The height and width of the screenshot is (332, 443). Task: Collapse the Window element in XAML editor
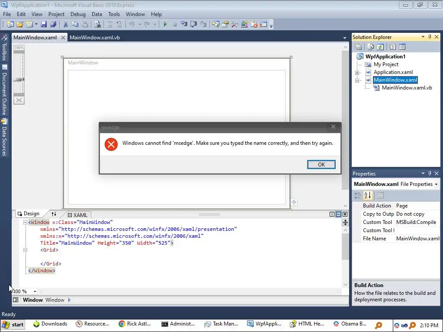click(x=25, y=223)
